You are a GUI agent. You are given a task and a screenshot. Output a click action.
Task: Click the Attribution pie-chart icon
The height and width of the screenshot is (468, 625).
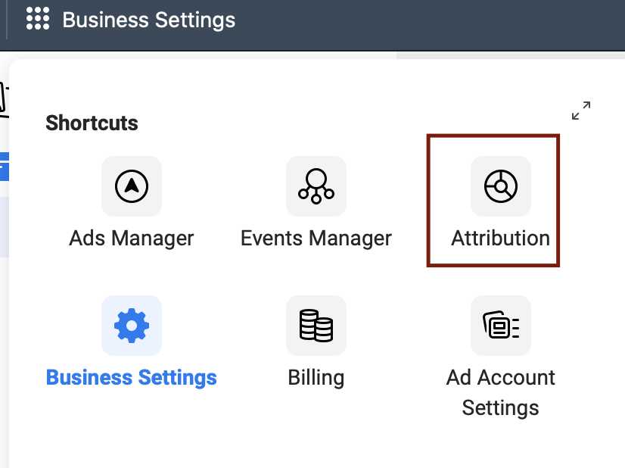pyautogui.click(x=501, y=186)
